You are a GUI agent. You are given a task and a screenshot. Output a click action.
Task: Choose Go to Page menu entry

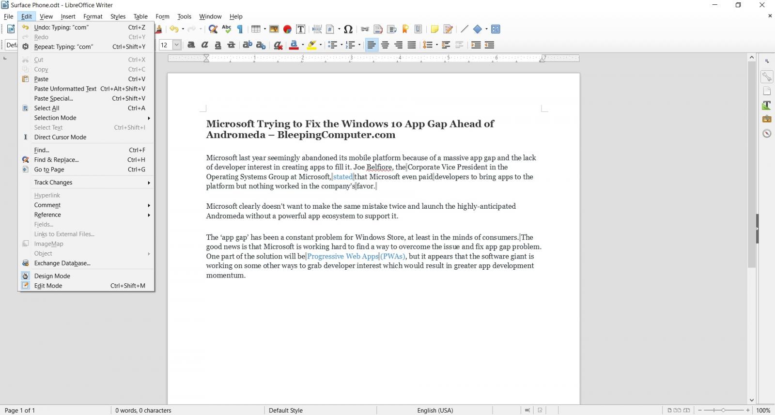pos(87,169)
